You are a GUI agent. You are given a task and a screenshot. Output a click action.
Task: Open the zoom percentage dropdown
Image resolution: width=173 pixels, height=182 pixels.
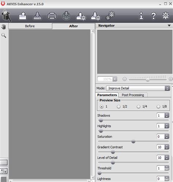pos(115,79)
